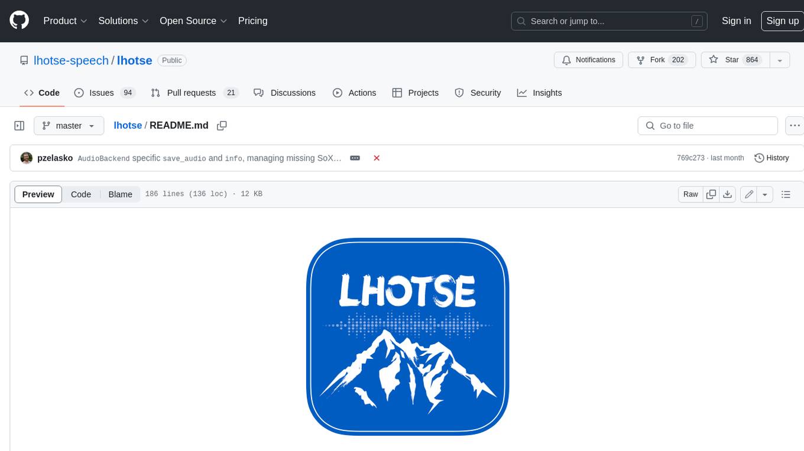Open the file History
804x451 pixels.
[x=771, y=158]
